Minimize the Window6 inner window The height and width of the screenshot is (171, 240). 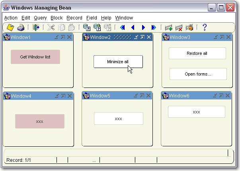[215, 95]
